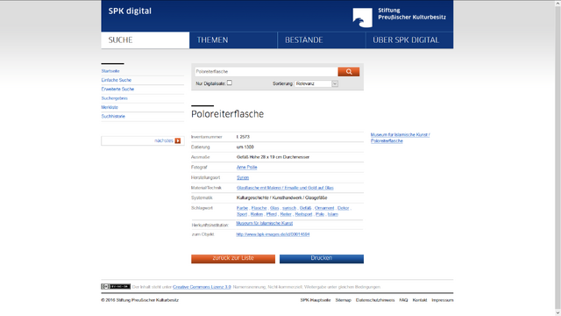
Task: Click the Stiftung Preußischer Kulturbesitz eagle logo
Action: point(362,18)
